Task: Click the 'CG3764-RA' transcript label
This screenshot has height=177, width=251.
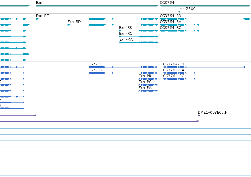Action: coord(171,22)
